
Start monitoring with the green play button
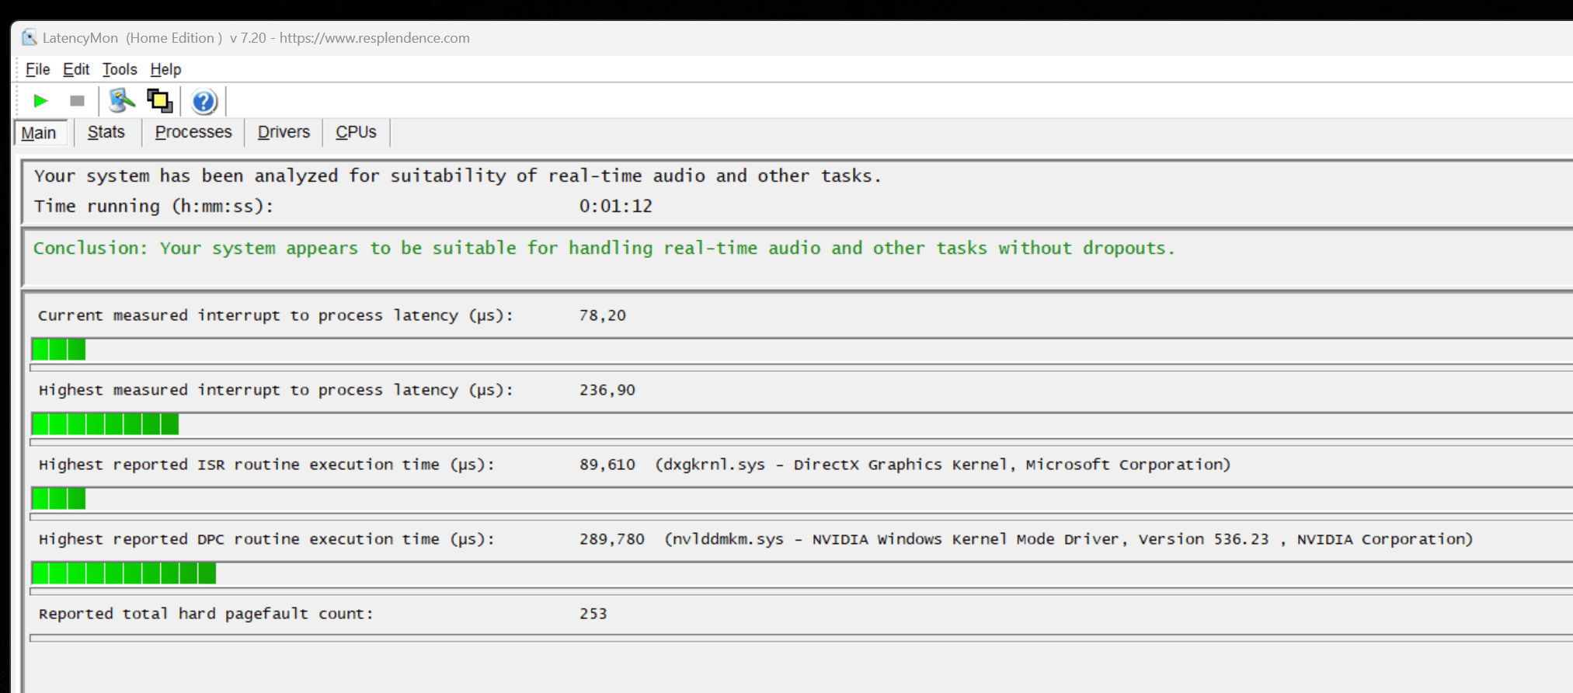pyautogui.click(x=40, y=101)
